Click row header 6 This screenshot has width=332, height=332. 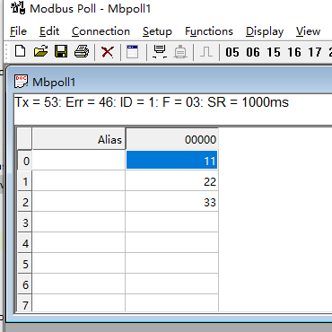point(25,284)
